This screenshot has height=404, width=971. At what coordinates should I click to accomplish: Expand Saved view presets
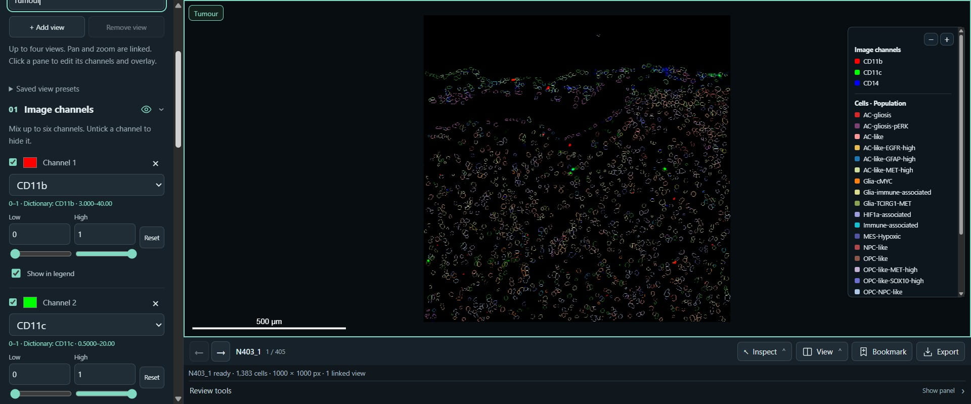click(x=44, y=89)
